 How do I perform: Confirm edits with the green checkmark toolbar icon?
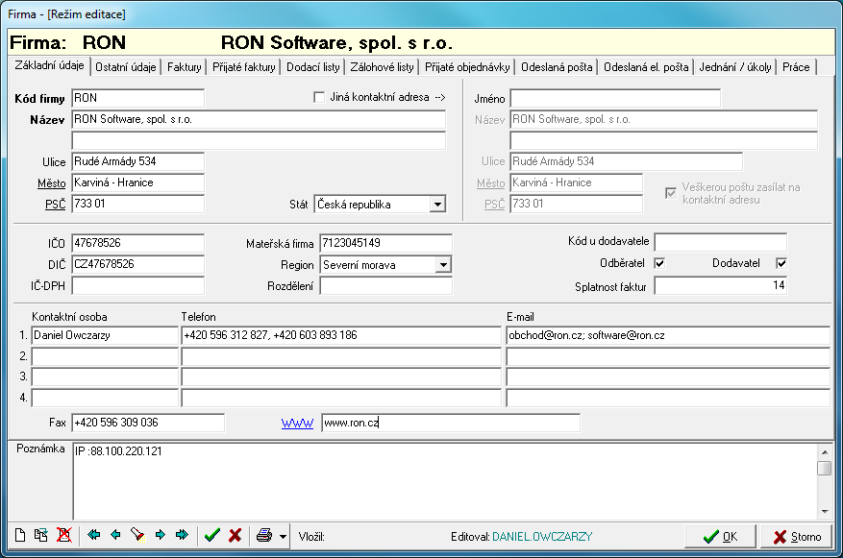(212, 536)
